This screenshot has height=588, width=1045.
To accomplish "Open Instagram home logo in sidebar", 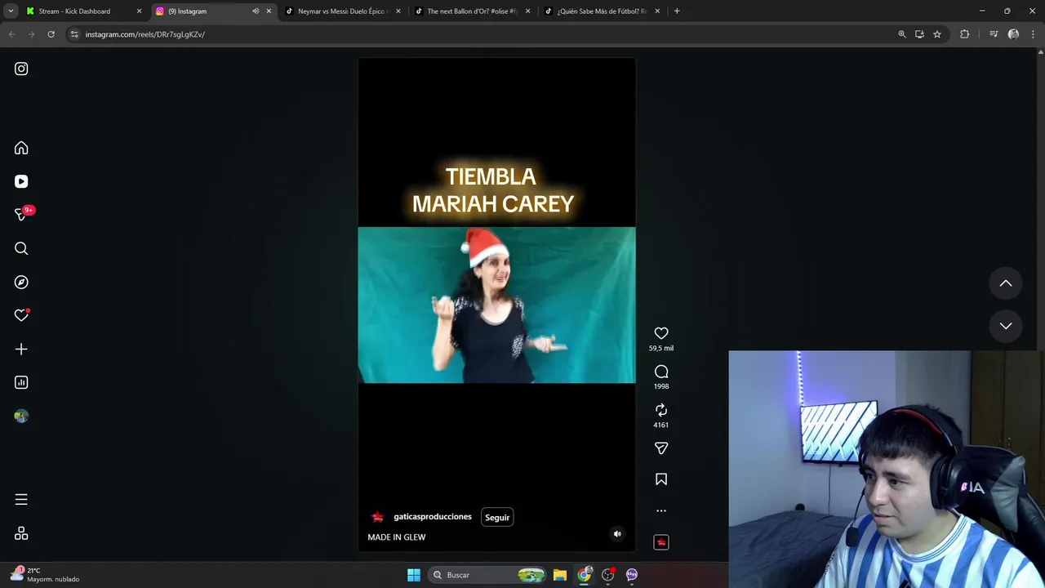I will pos(21,69).
